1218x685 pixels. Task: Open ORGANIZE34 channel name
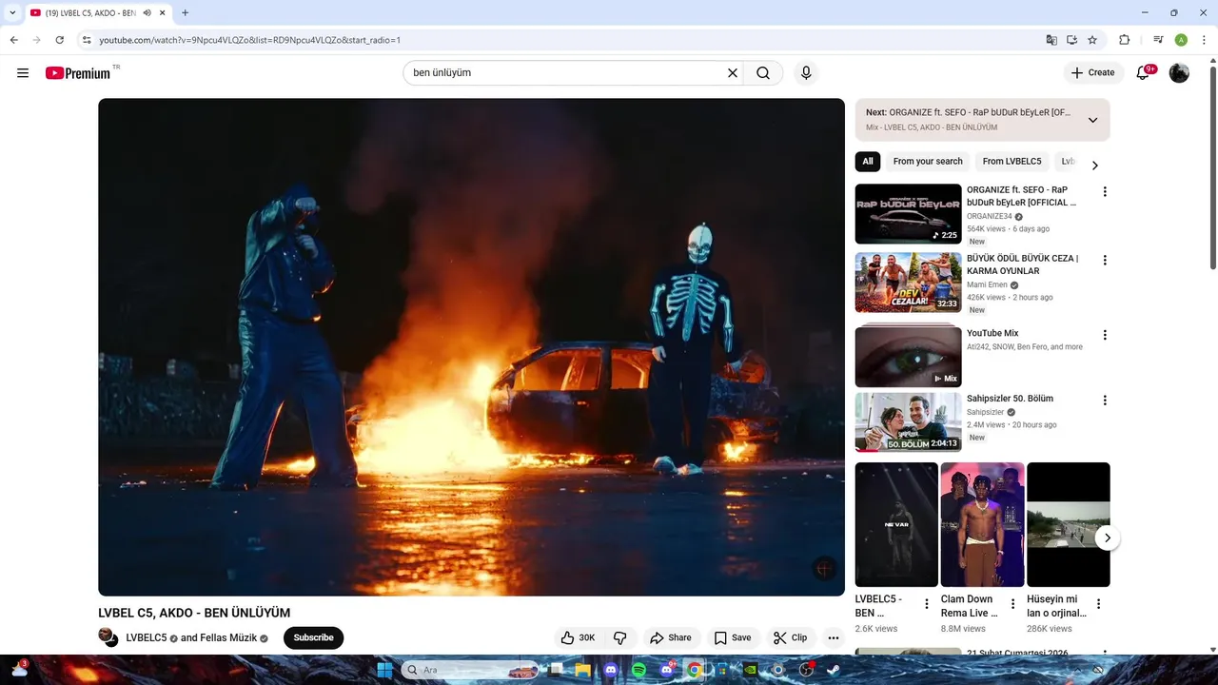pos(990,217)
